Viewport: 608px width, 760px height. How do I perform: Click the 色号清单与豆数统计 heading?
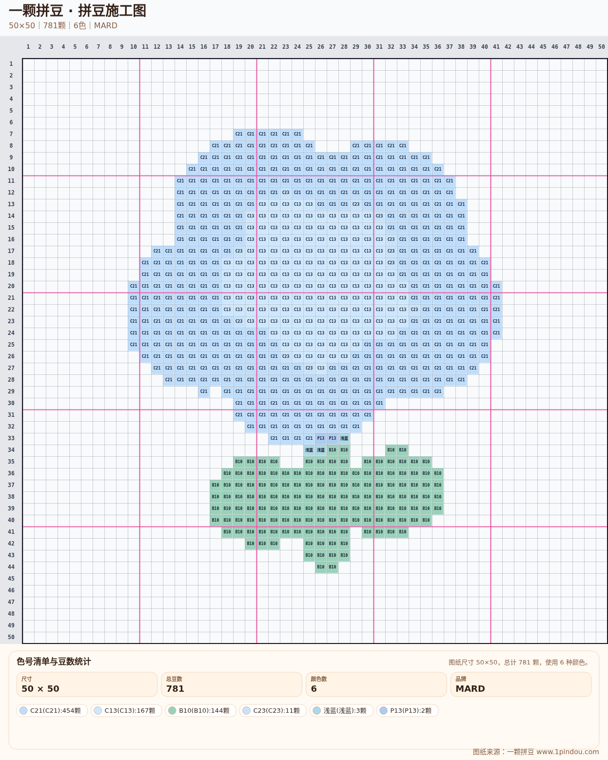pos(54,662)
